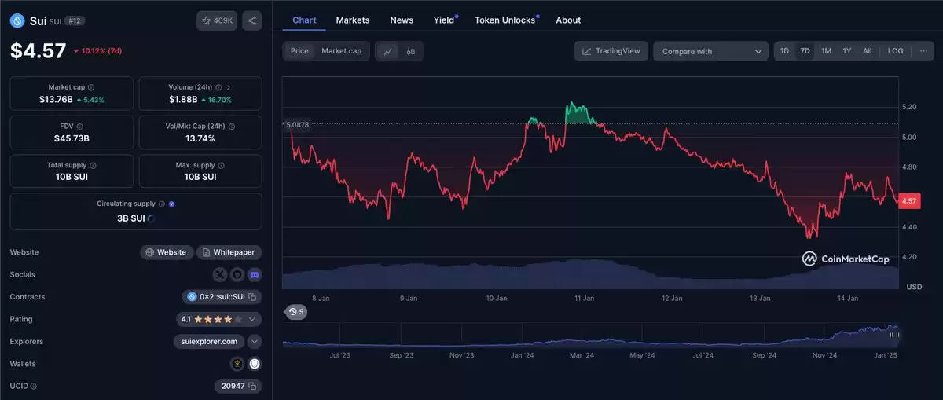Select the Price chart toggle

(x=299, y=51)
